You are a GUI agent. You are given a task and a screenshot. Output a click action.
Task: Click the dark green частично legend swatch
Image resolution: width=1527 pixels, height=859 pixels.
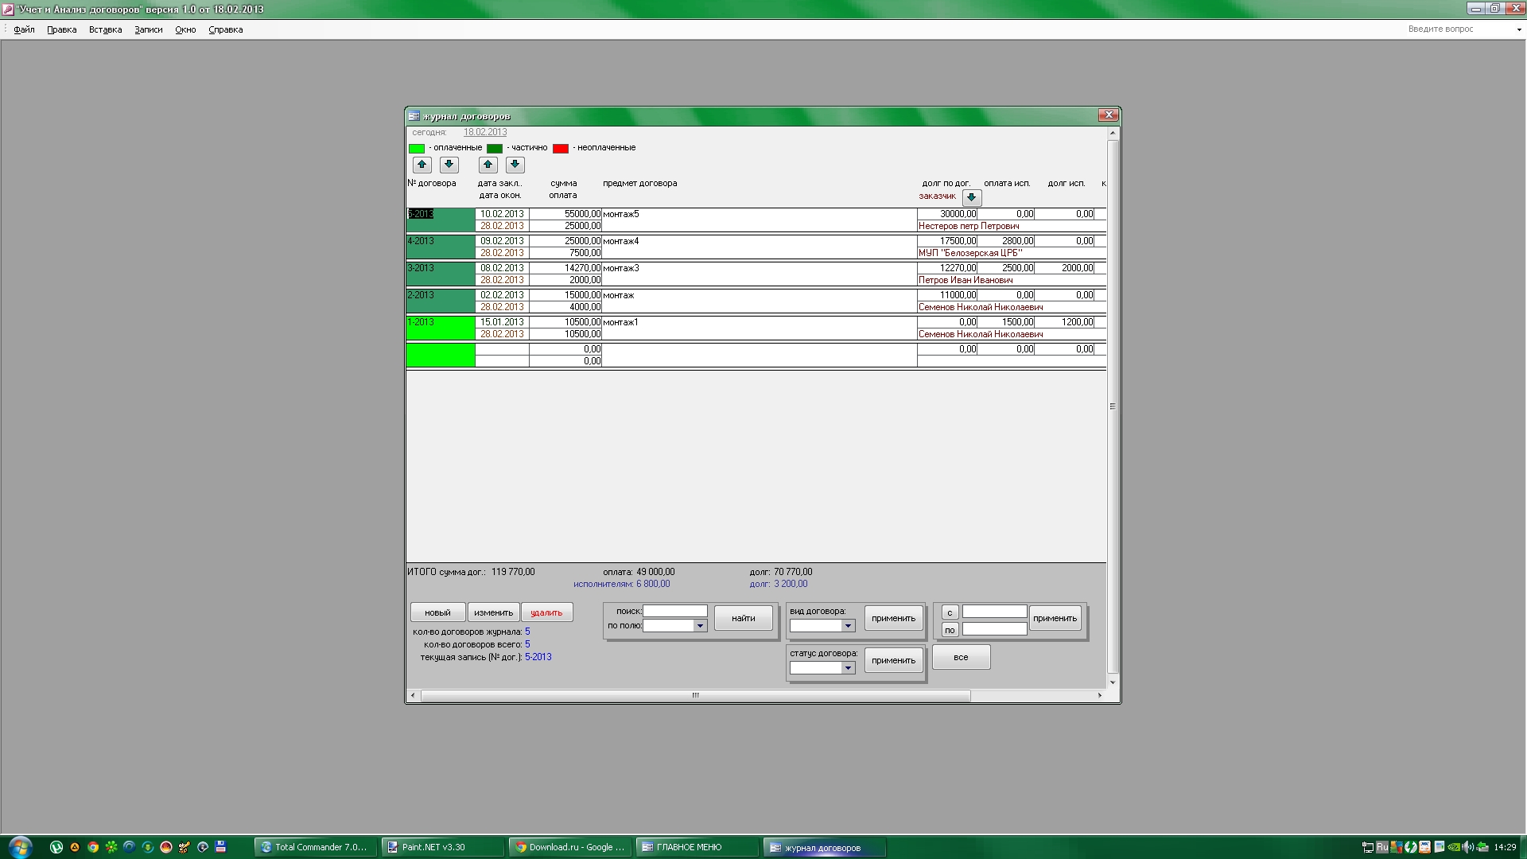coord(494,149)
